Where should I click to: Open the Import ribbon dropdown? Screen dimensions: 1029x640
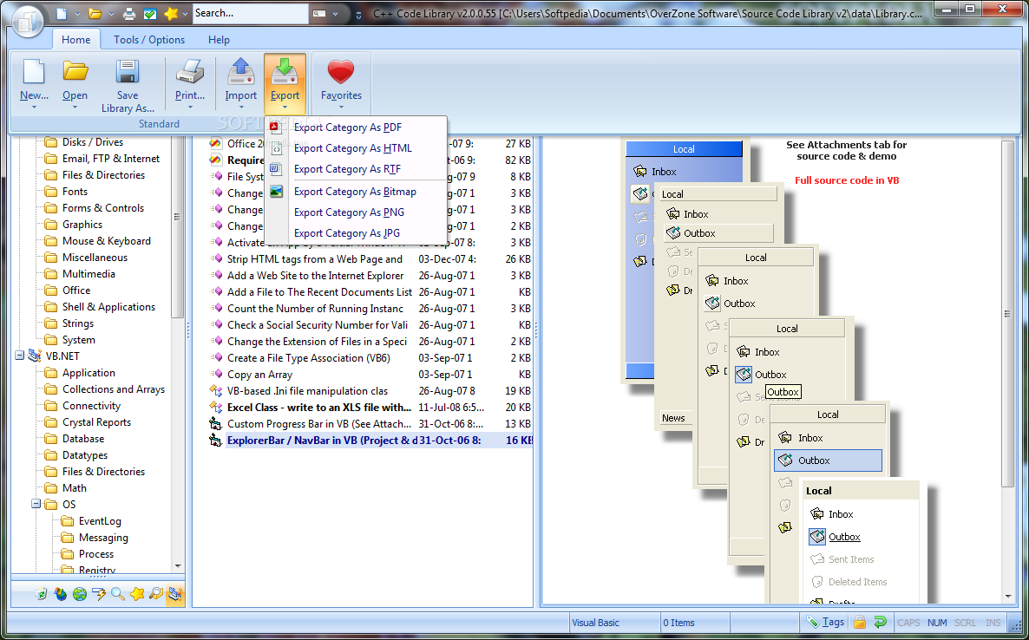(241, 108)
